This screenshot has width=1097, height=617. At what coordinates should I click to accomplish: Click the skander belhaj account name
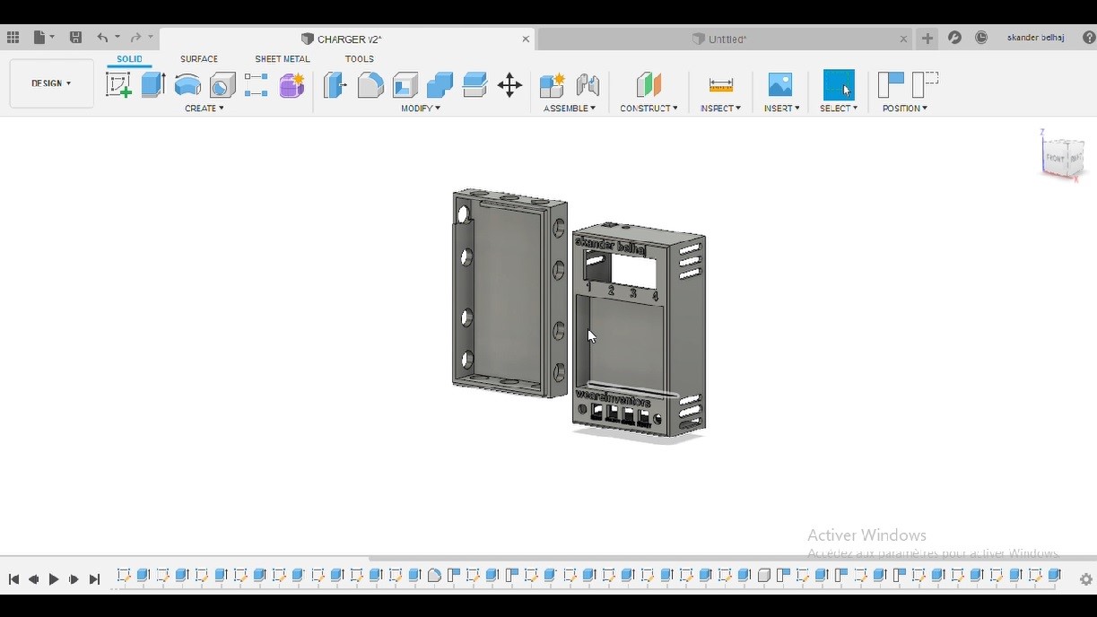coord(1036,38)
